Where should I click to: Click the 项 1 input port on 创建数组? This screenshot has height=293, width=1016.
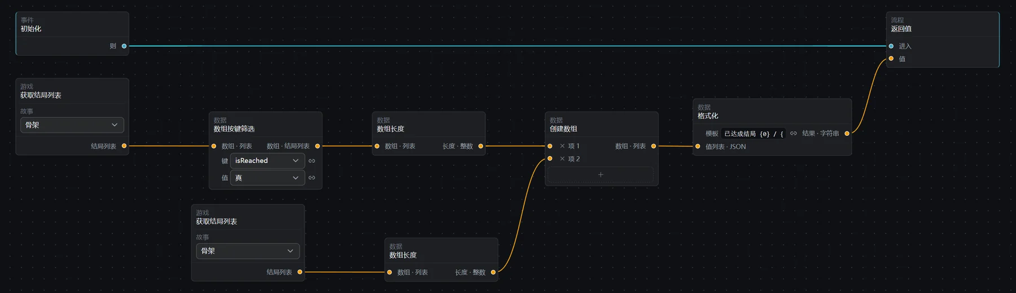[550, 146]
